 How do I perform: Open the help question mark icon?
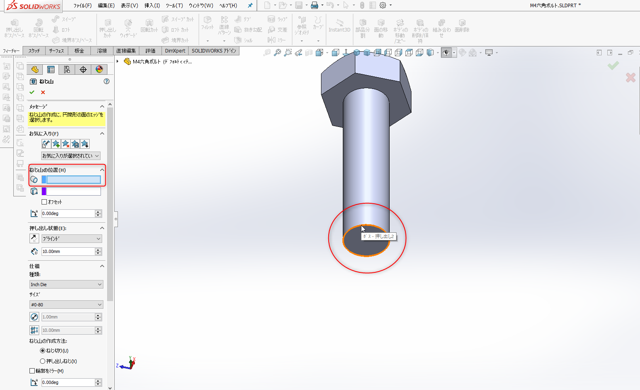click(x=107, y=81)
